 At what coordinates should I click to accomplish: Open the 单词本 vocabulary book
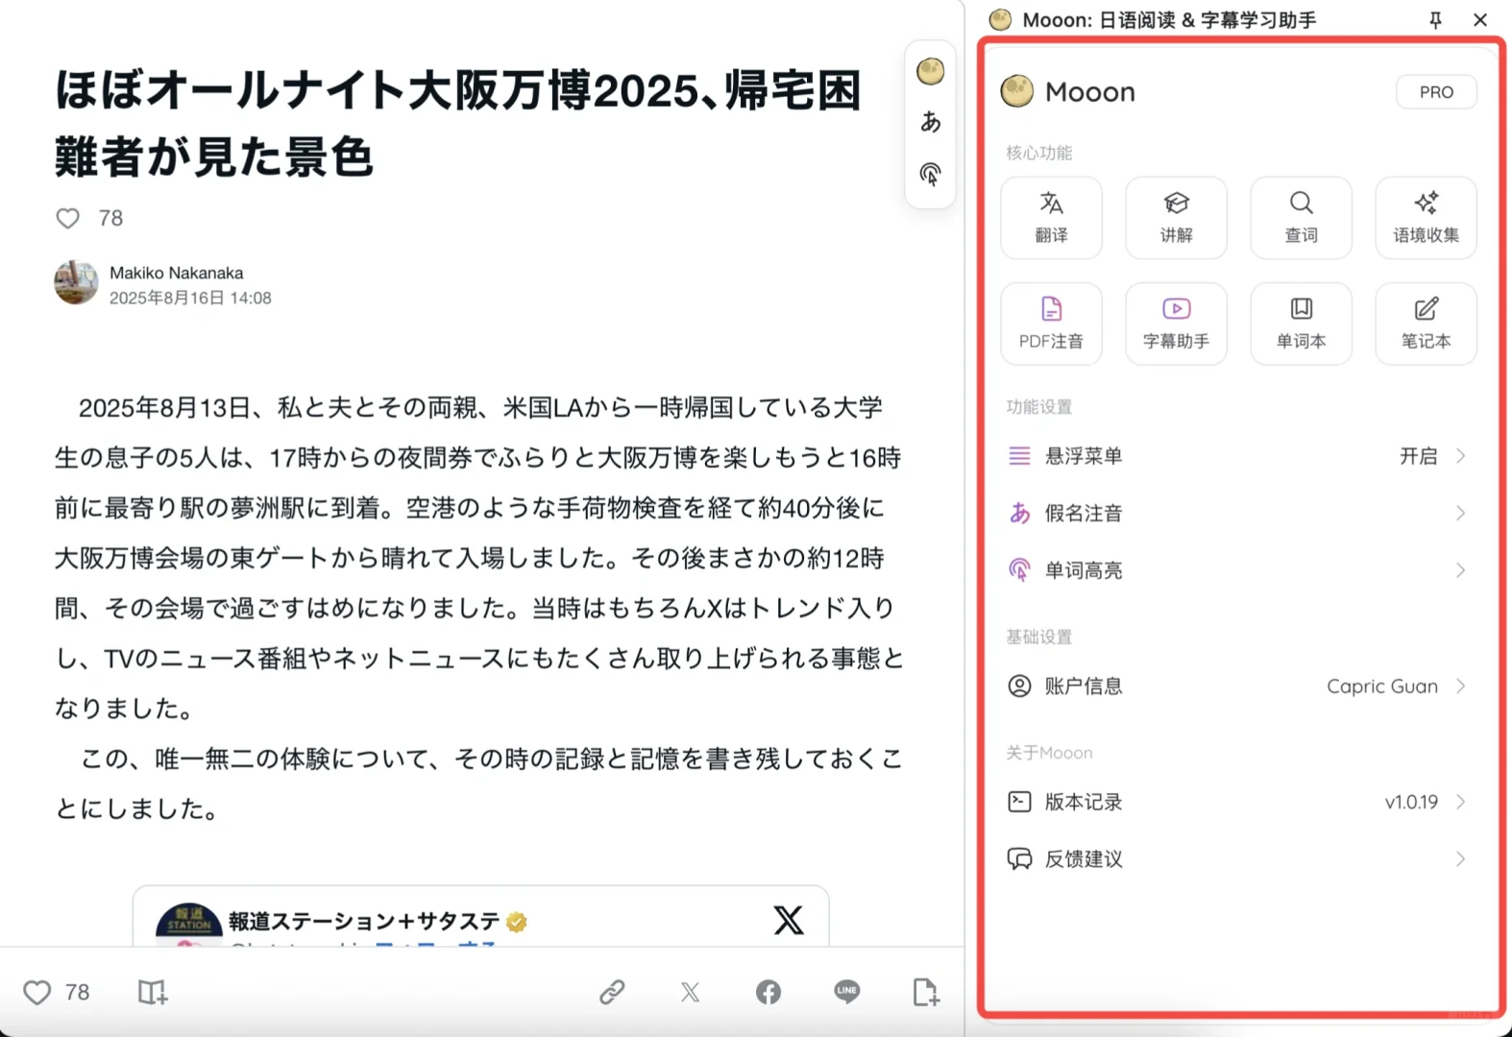1301,324
